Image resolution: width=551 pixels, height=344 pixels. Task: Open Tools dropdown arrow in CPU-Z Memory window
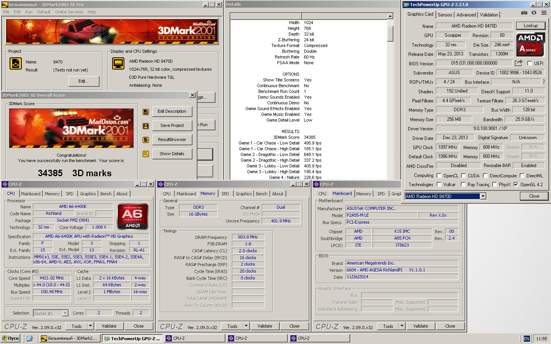pyautogui.click(x=246, y=326)
